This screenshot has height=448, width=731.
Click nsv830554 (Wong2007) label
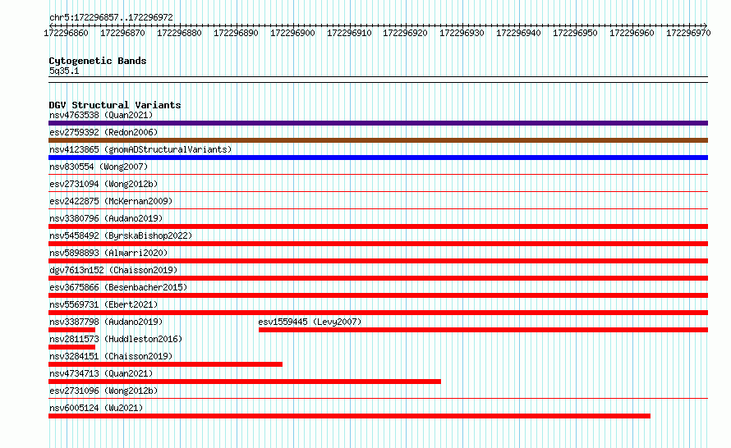click(x=99, y=167)
